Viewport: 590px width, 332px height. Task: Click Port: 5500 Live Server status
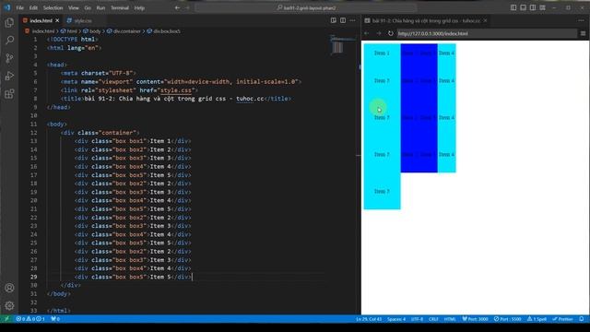coord(508,319)
